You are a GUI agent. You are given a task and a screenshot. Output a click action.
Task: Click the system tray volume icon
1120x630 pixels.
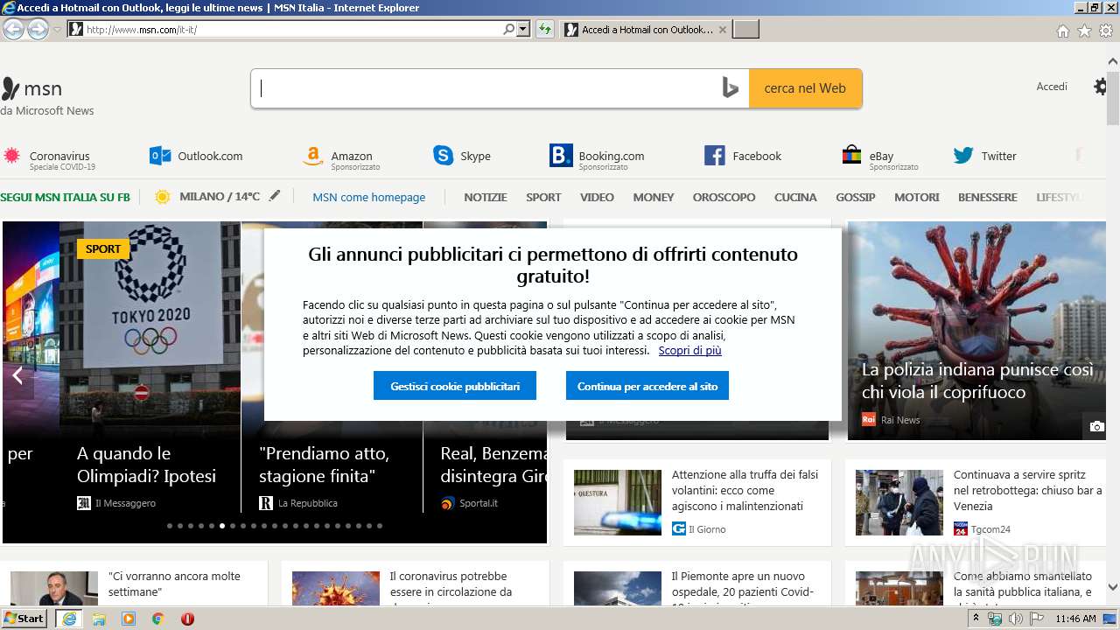tap(1016, 619)
